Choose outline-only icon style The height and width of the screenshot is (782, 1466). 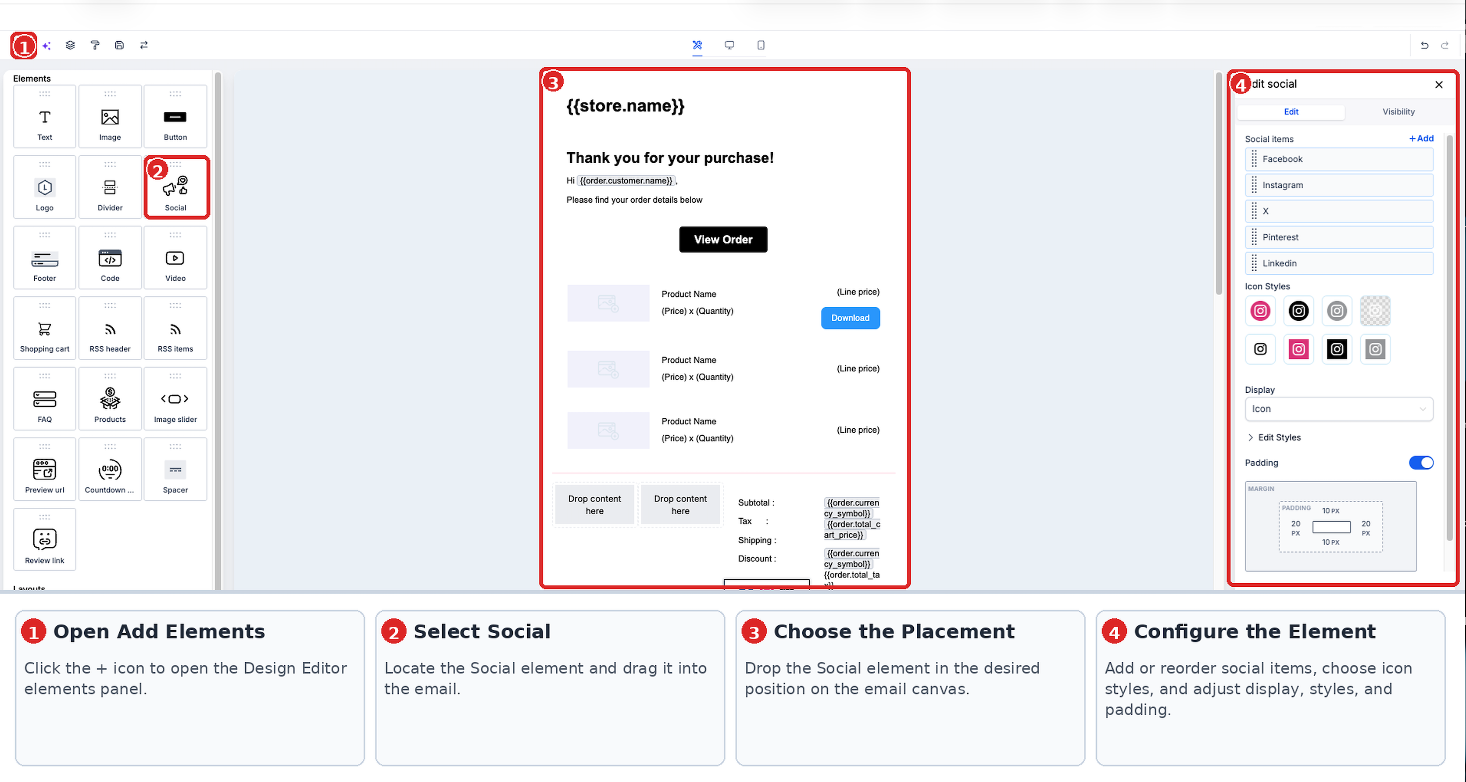click(1260, 349)
